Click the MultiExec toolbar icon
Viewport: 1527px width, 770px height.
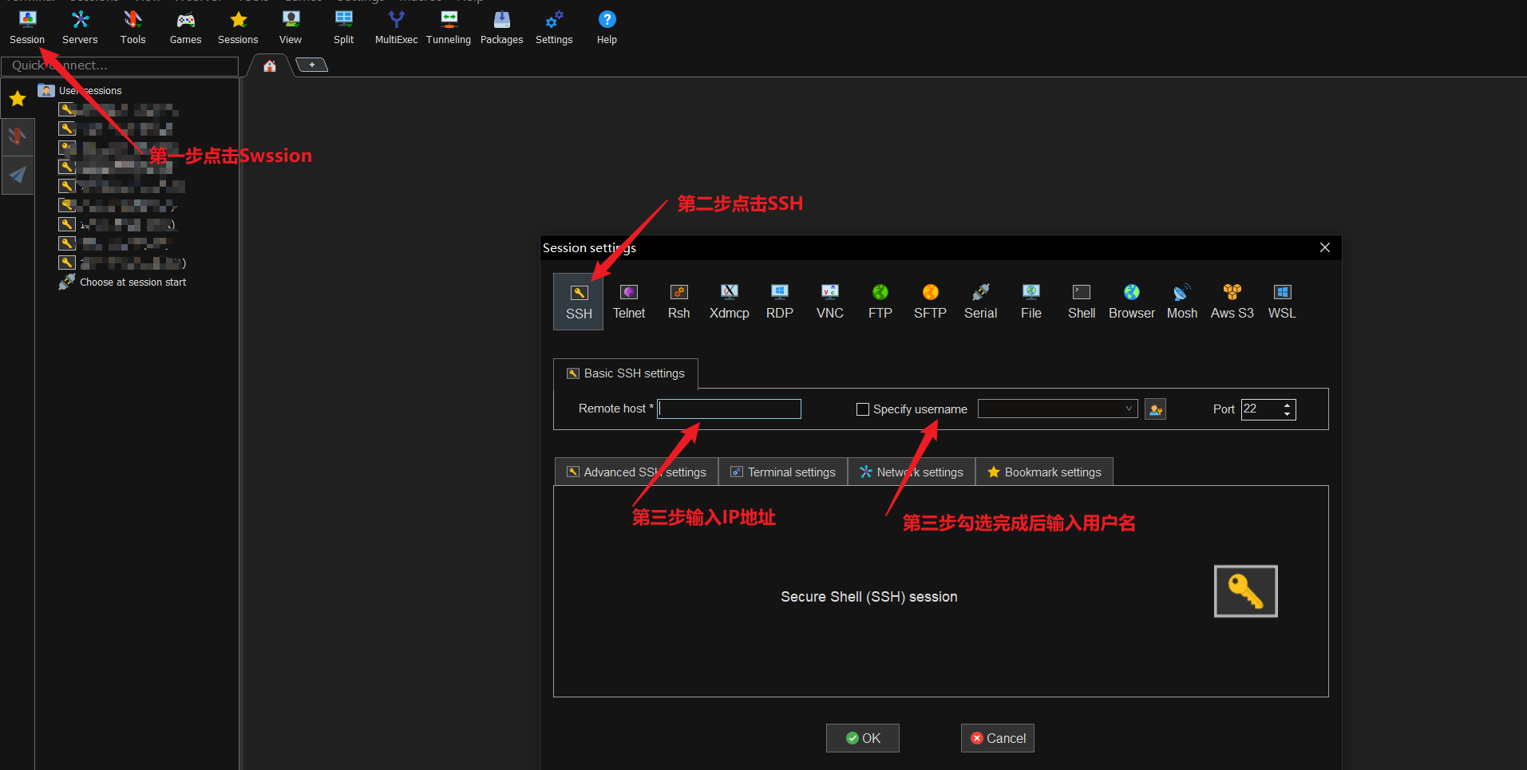point(396,27)
